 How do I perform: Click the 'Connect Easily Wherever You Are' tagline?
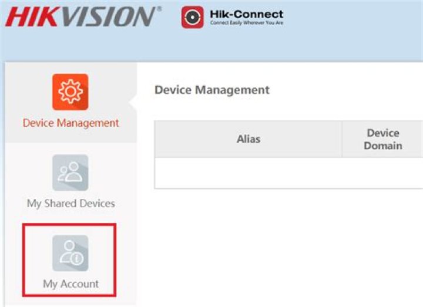246,23
